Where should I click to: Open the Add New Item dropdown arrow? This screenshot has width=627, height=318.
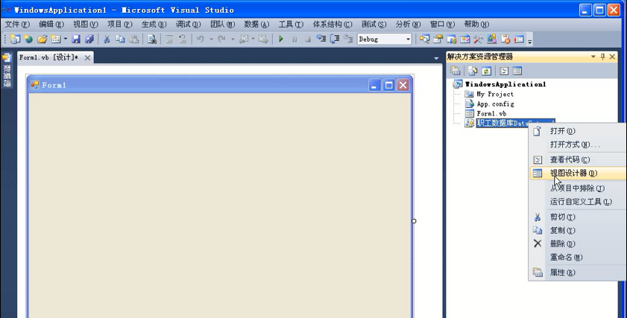[x=65, y=39]
